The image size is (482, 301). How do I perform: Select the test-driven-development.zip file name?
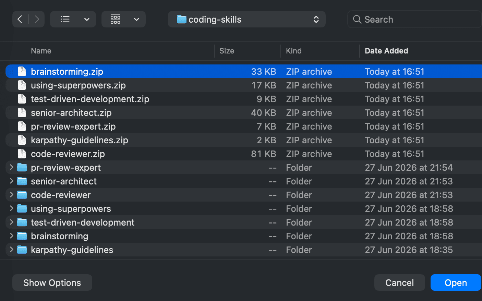90,99
